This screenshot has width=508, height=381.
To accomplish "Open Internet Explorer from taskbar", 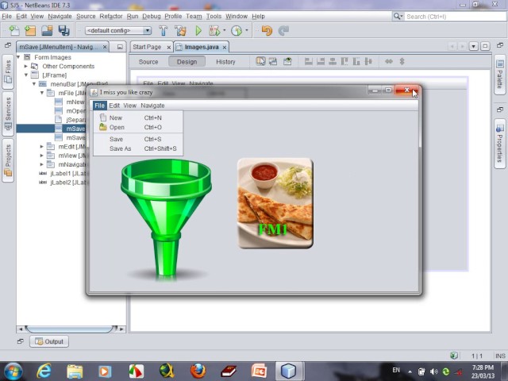I will [x=44, y=371].
